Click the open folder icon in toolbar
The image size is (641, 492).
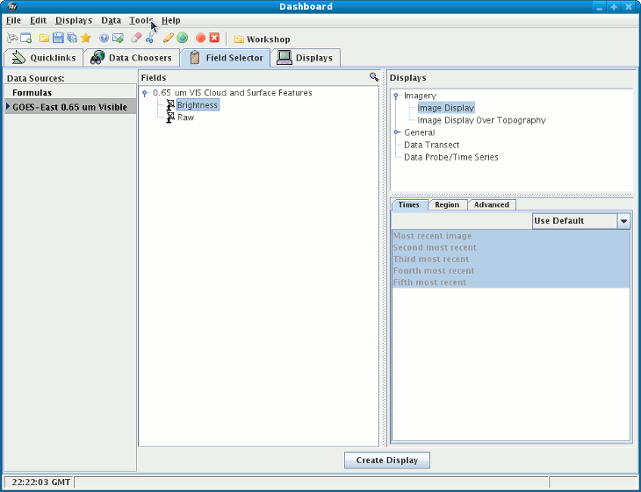click(x=44, y=39)
